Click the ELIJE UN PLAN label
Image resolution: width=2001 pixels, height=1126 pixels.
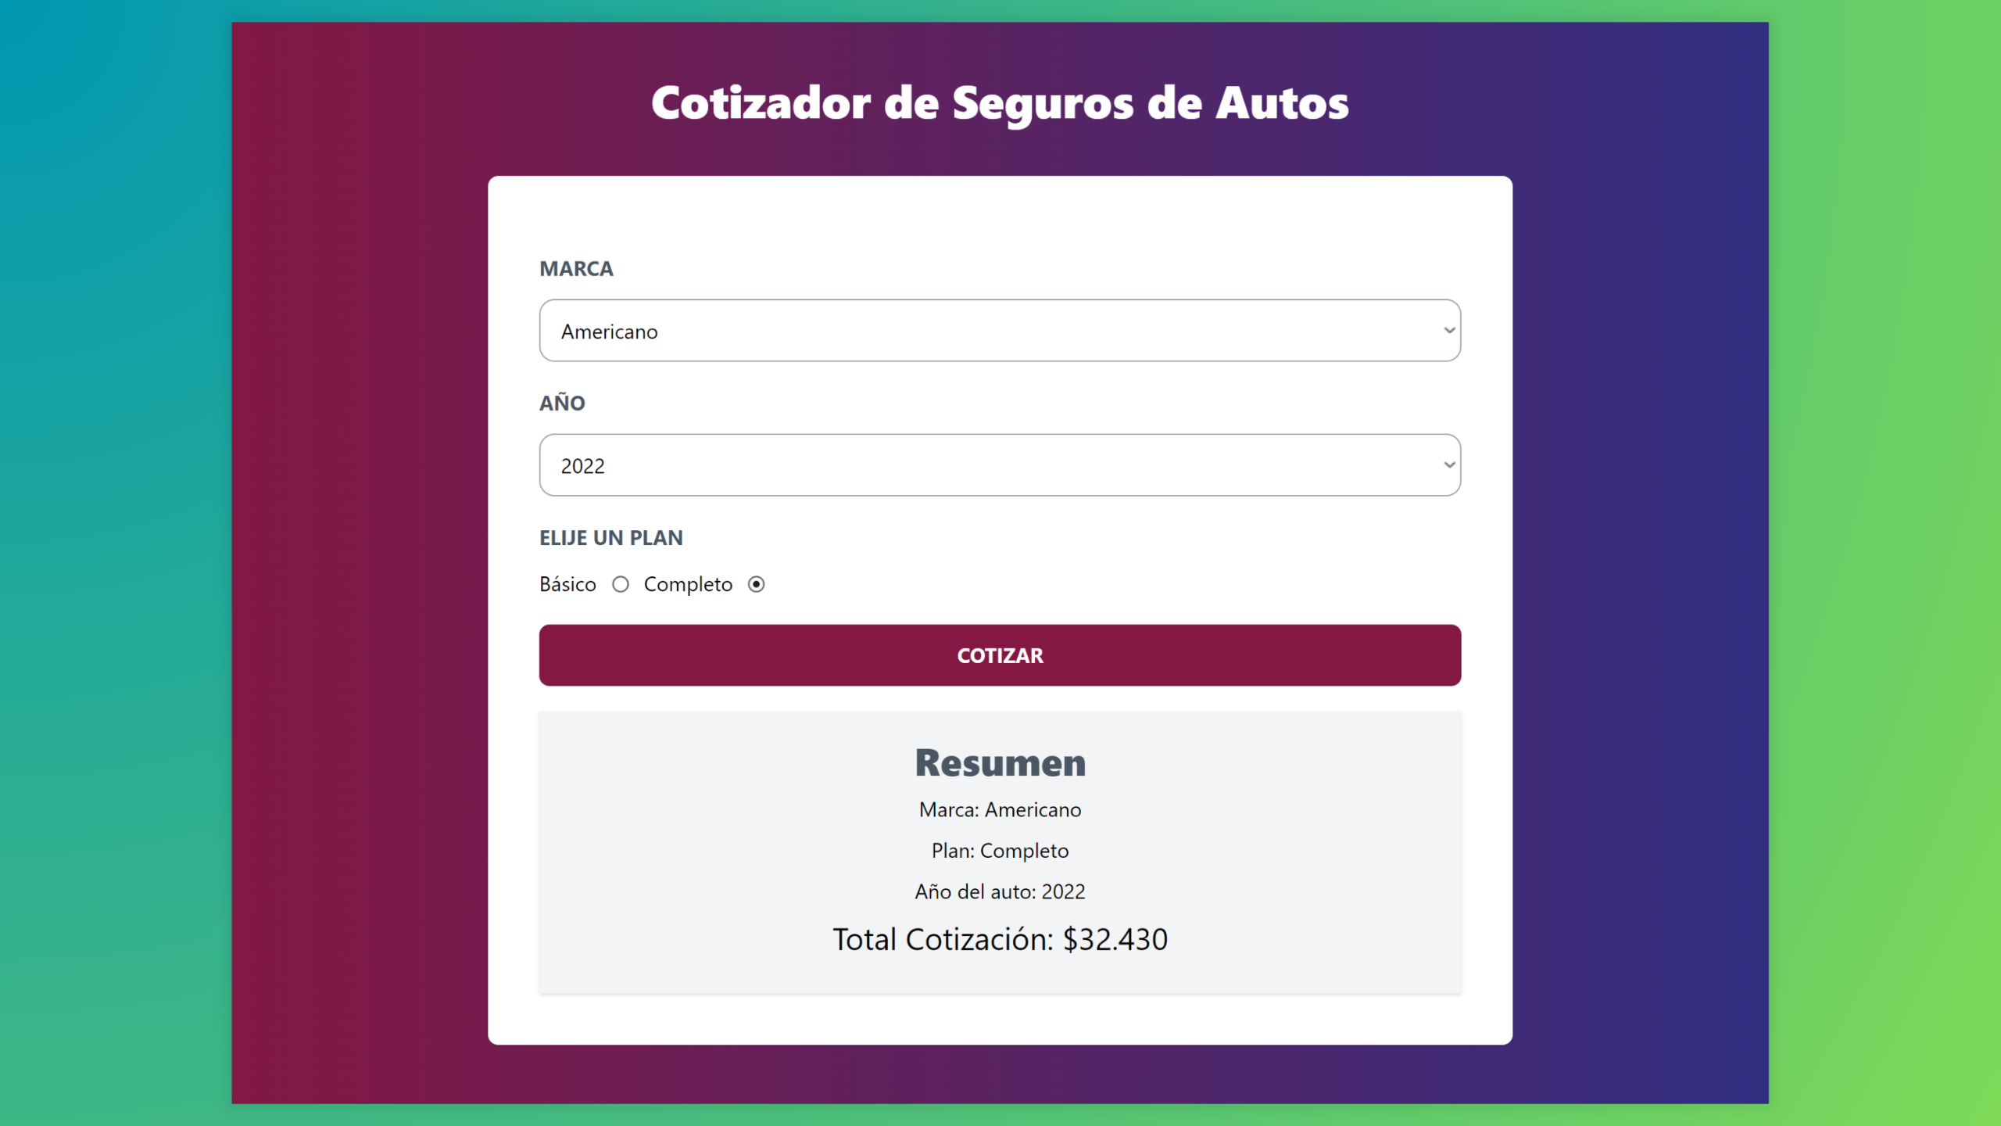[x=611, y=537]
